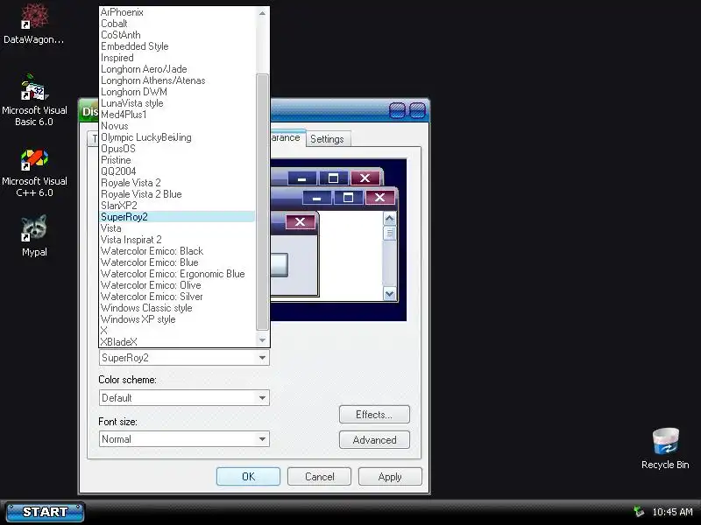Choose SlanXP2 from the style list
The width and height of the screenshot is (701, 525).
click(x=177, y=206)
